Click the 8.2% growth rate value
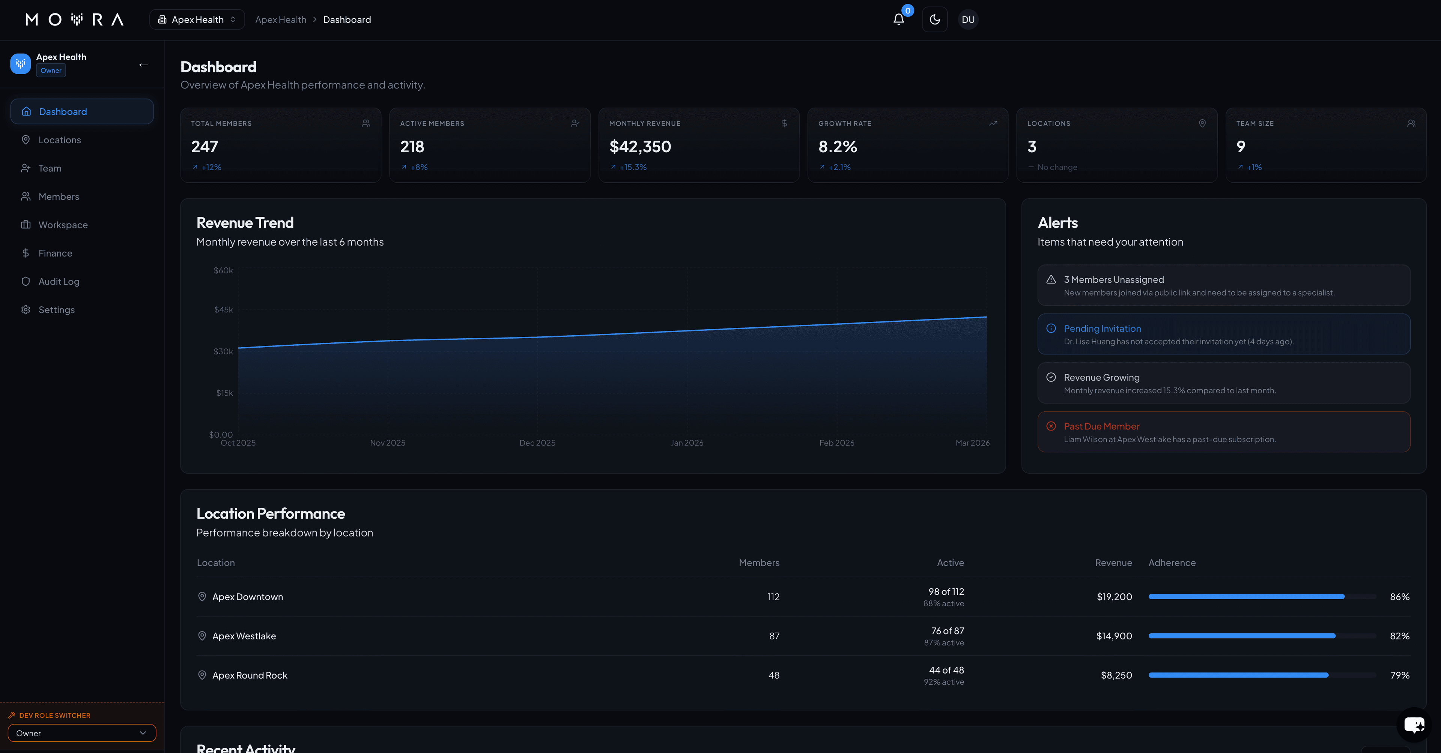This screenshot has width=1441, height=753. tap(838, 147)
